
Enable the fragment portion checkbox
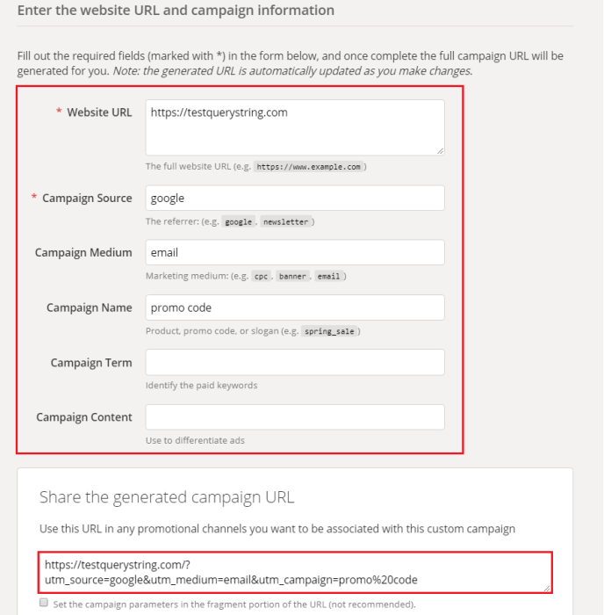click(44, 604)
